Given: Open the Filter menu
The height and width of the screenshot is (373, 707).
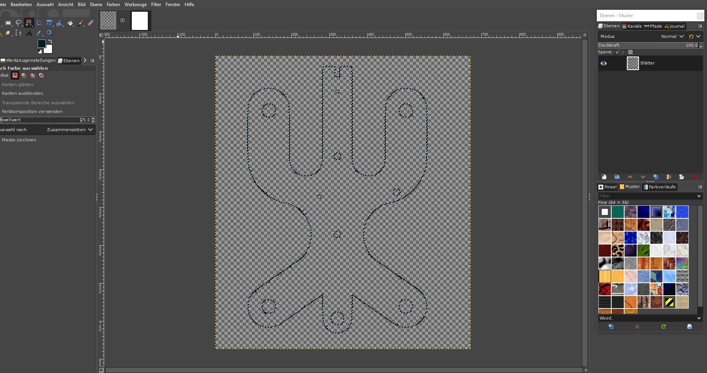Looking at the screenshot, I should [156, 5].
